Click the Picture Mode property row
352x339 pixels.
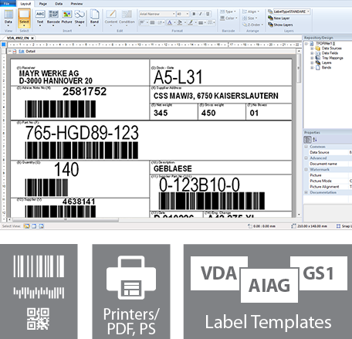327,181
